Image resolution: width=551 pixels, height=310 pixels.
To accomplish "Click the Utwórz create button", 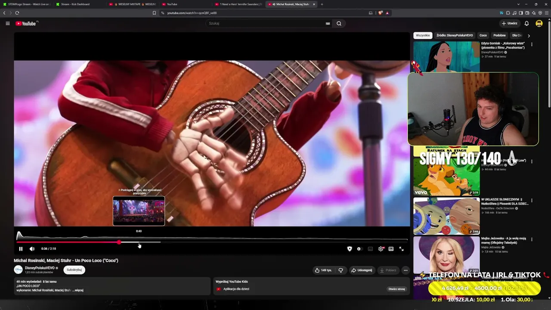I will coord(510,23).
